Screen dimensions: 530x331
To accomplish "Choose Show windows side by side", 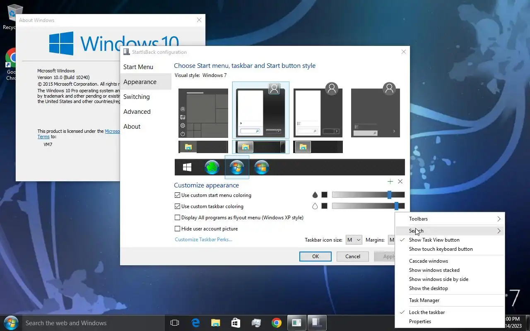I will [x=450, y=279].
